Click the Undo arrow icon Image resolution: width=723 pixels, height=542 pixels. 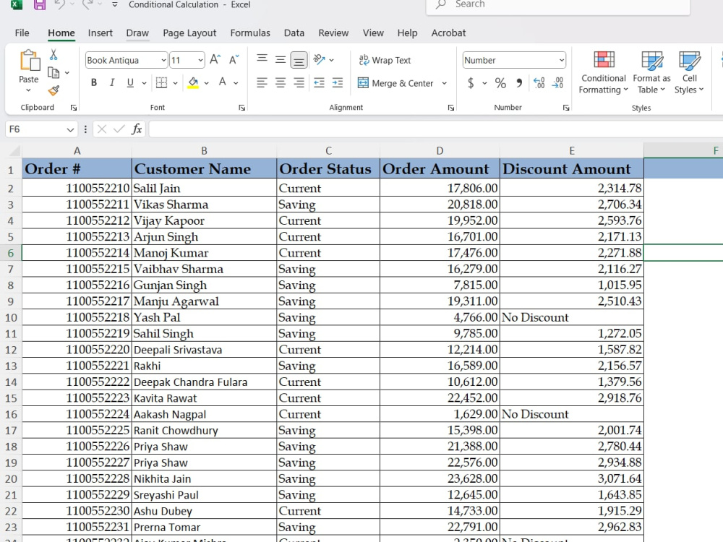coord(59,4)
